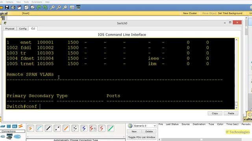Click the 'Last Status' column header
The width and height of the screenshot is (252, 141).
(172, 124)
